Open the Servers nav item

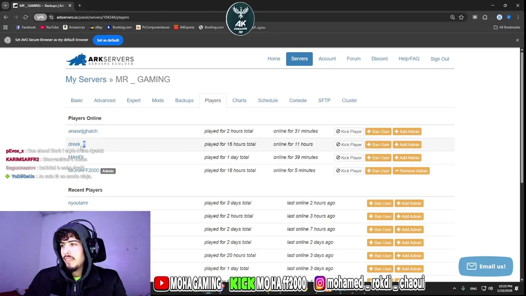tap(299, 59)
